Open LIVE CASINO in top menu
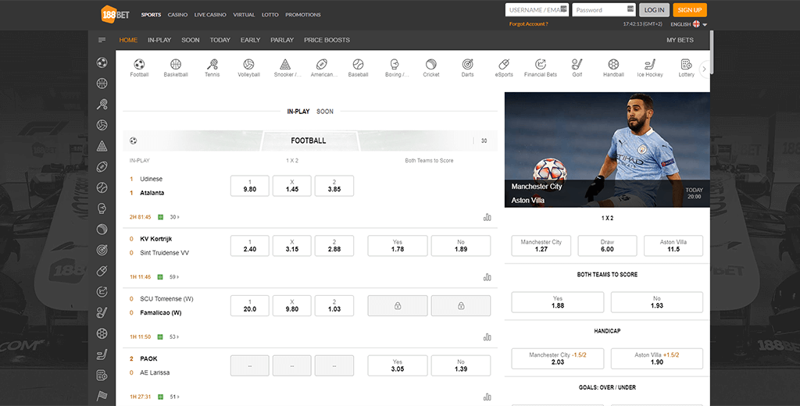This screenshot has width=800, height=406. coord(210,15)
